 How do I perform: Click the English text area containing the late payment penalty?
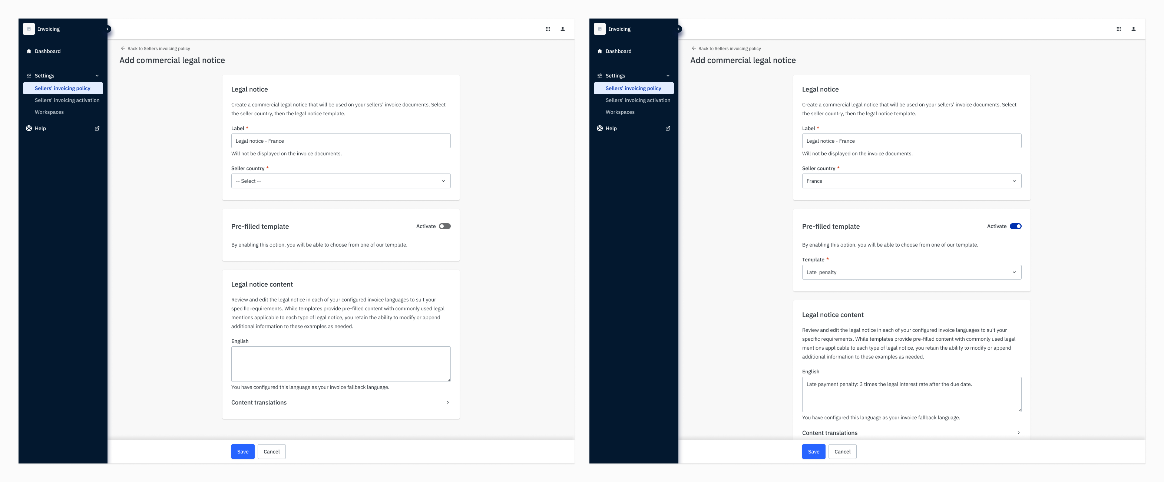912,394
